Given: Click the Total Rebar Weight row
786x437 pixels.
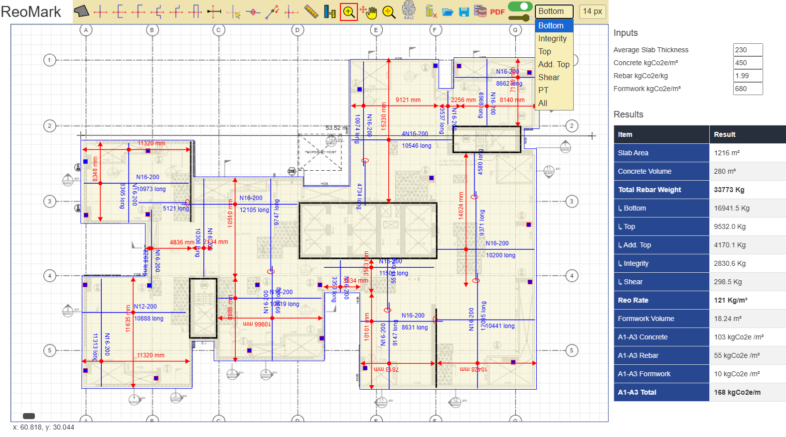Looking at the screenshot, I should 700,190.
